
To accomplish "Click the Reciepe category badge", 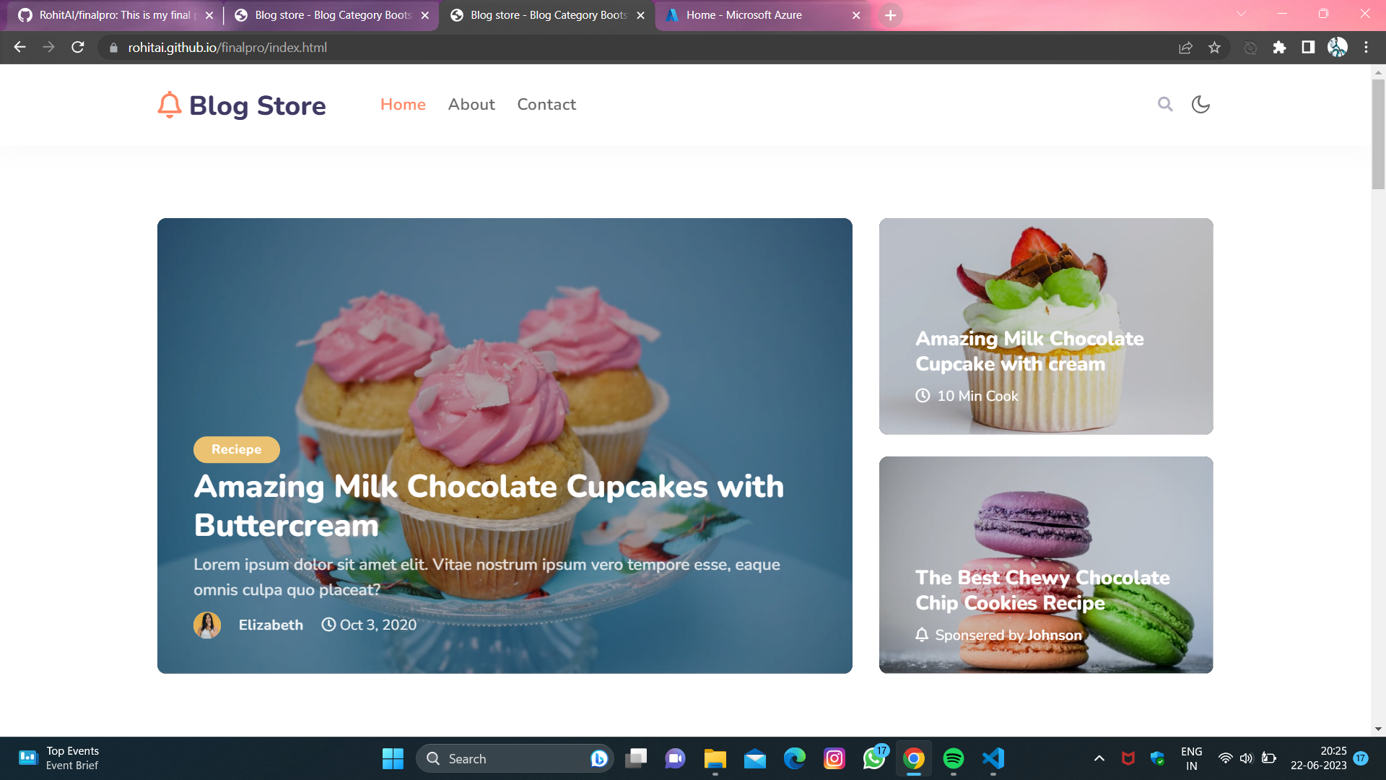I will 236,449.
